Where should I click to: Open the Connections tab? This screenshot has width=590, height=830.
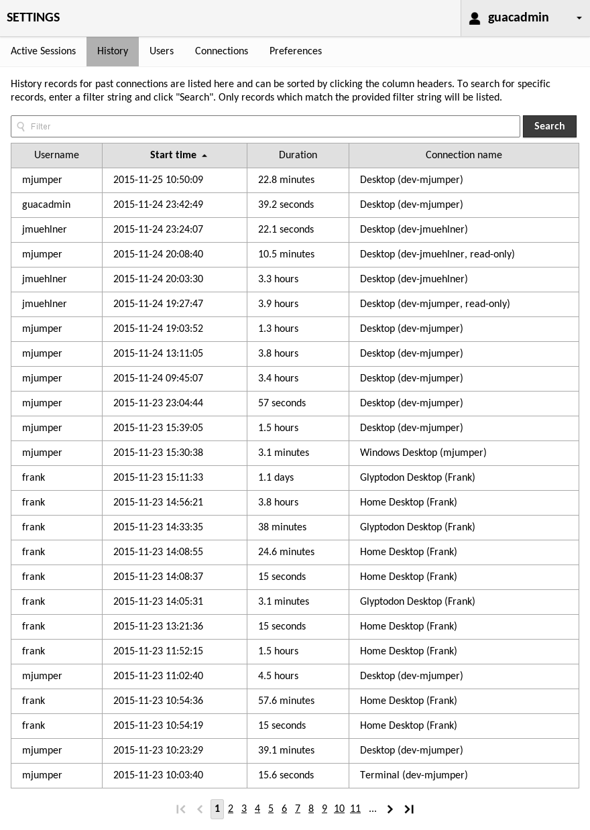[x=221, y=51]
